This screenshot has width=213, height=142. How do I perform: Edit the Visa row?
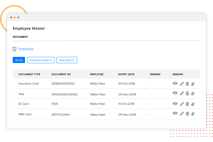(182, 93)
